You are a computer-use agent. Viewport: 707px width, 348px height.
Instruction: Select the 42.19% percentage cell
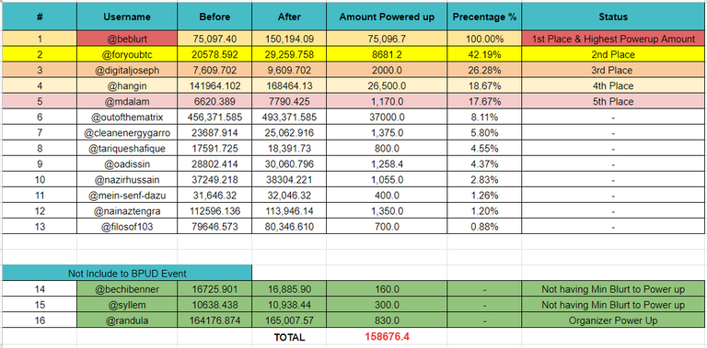tap(485, 55)
